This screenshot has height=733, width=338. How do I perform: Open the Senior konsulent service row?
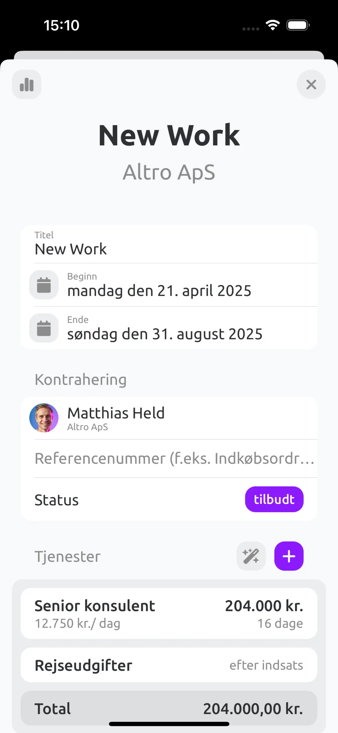169,614
